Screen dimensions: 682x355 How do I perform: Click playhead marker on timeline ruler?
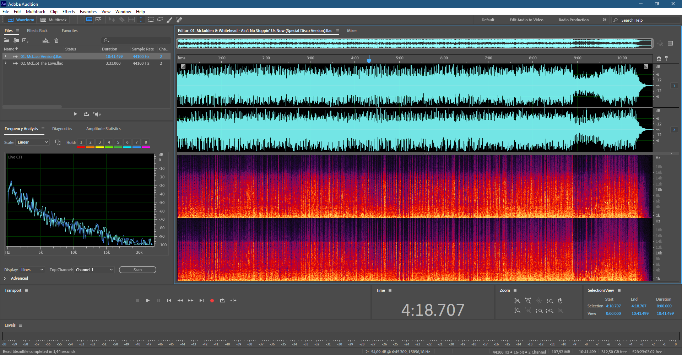369,60
